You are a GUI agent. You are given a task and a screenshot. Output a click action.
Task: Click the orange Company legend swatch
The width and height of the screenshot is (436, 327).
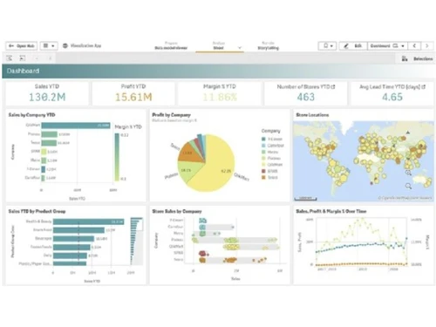coord(263,177)
